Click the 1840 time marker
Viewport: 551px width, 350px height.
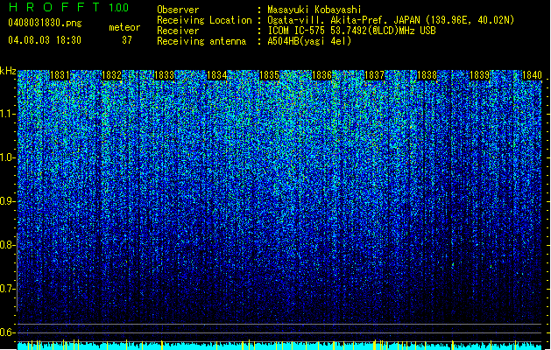click(532, 75)
